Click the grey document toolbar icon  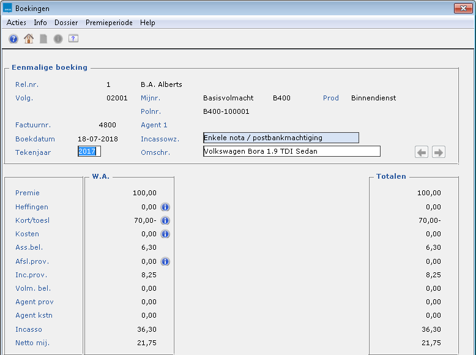click(x=43, y=39)
